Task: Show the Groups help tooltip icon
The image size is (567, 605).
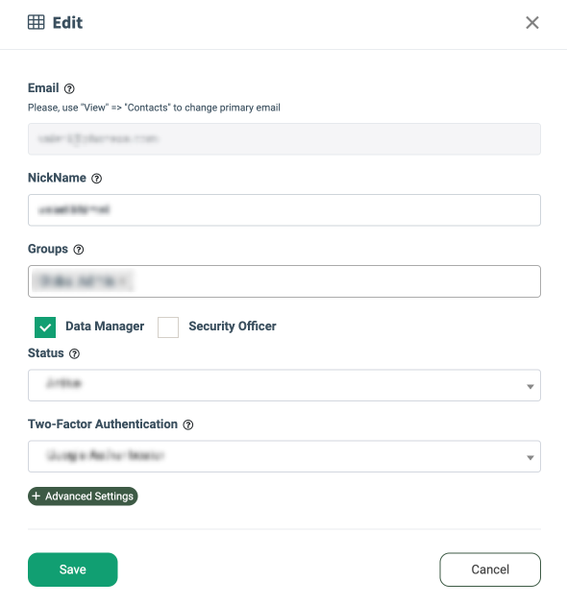Action: coord(79,250)
